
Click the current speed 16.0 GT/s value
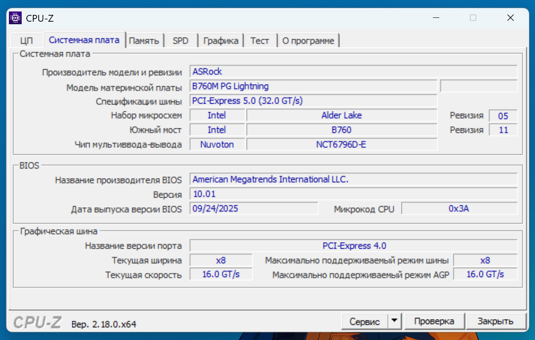point(221,274)
